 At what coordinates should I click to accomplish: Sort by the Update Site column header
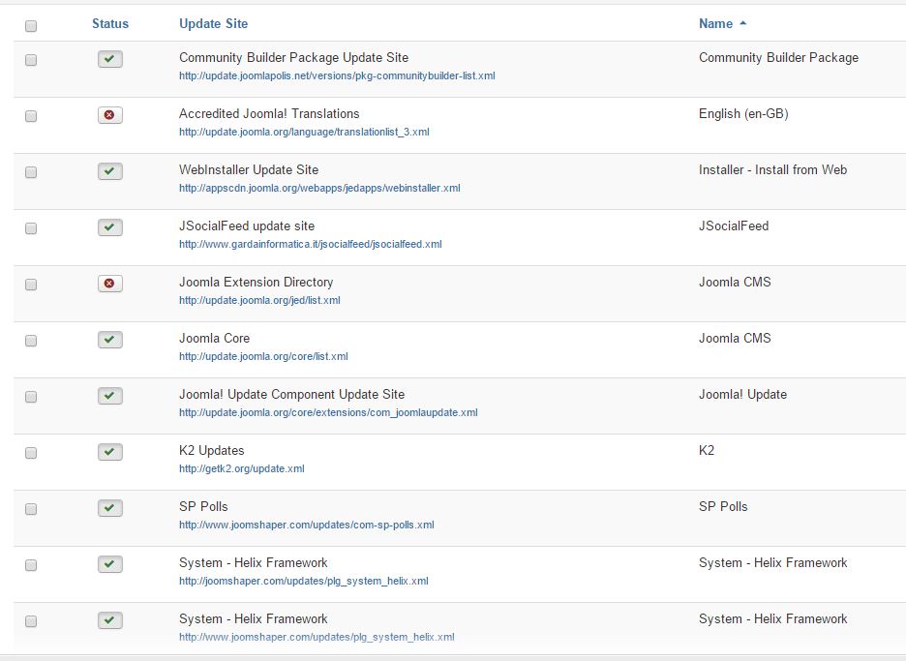pos(213,23)
